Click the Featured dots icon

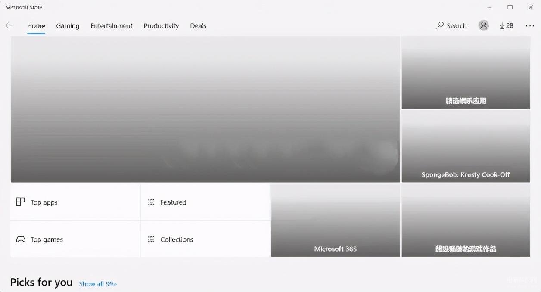coord(151,202)
